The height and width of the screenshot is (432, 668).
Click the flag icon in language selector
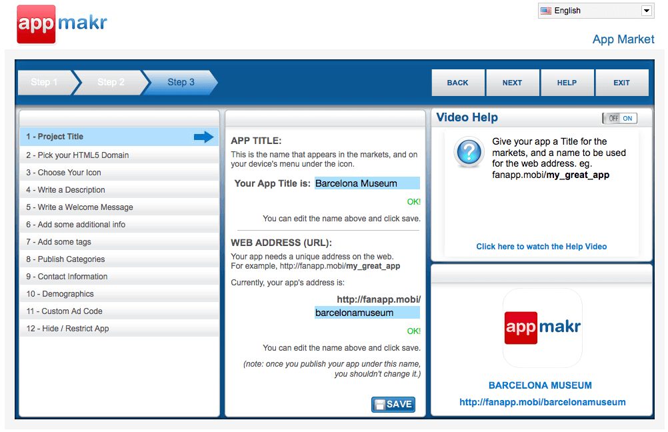(x=546, y=11)
